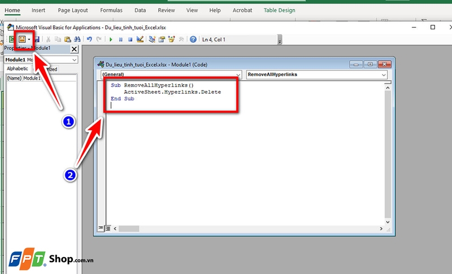
Task: Open the Review ribbon tab
Action: [x=166, y=10]
